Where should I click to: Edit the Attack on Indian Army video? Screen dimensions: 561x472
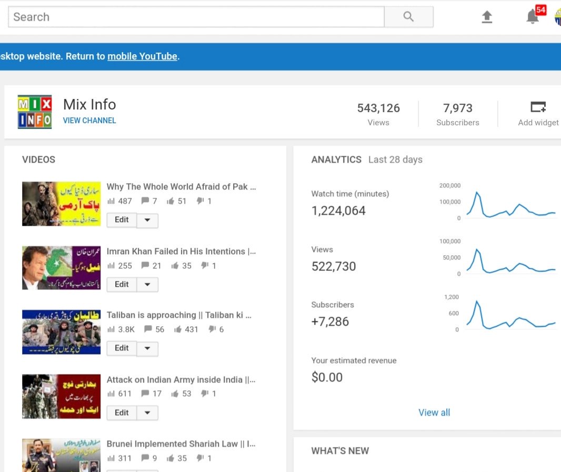click(x=122, y=412)
